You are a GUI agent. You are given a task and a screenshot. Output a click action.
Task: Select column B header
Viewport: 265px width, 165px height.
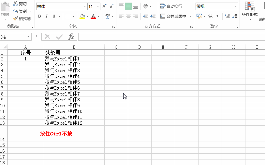(x=74, y=47)
